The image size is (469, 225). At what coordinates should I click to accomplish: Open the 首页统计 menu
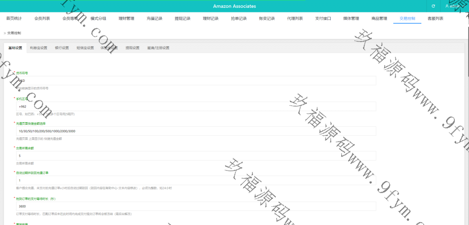[14, 19]
